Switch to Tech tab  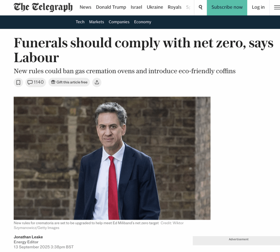80,22
